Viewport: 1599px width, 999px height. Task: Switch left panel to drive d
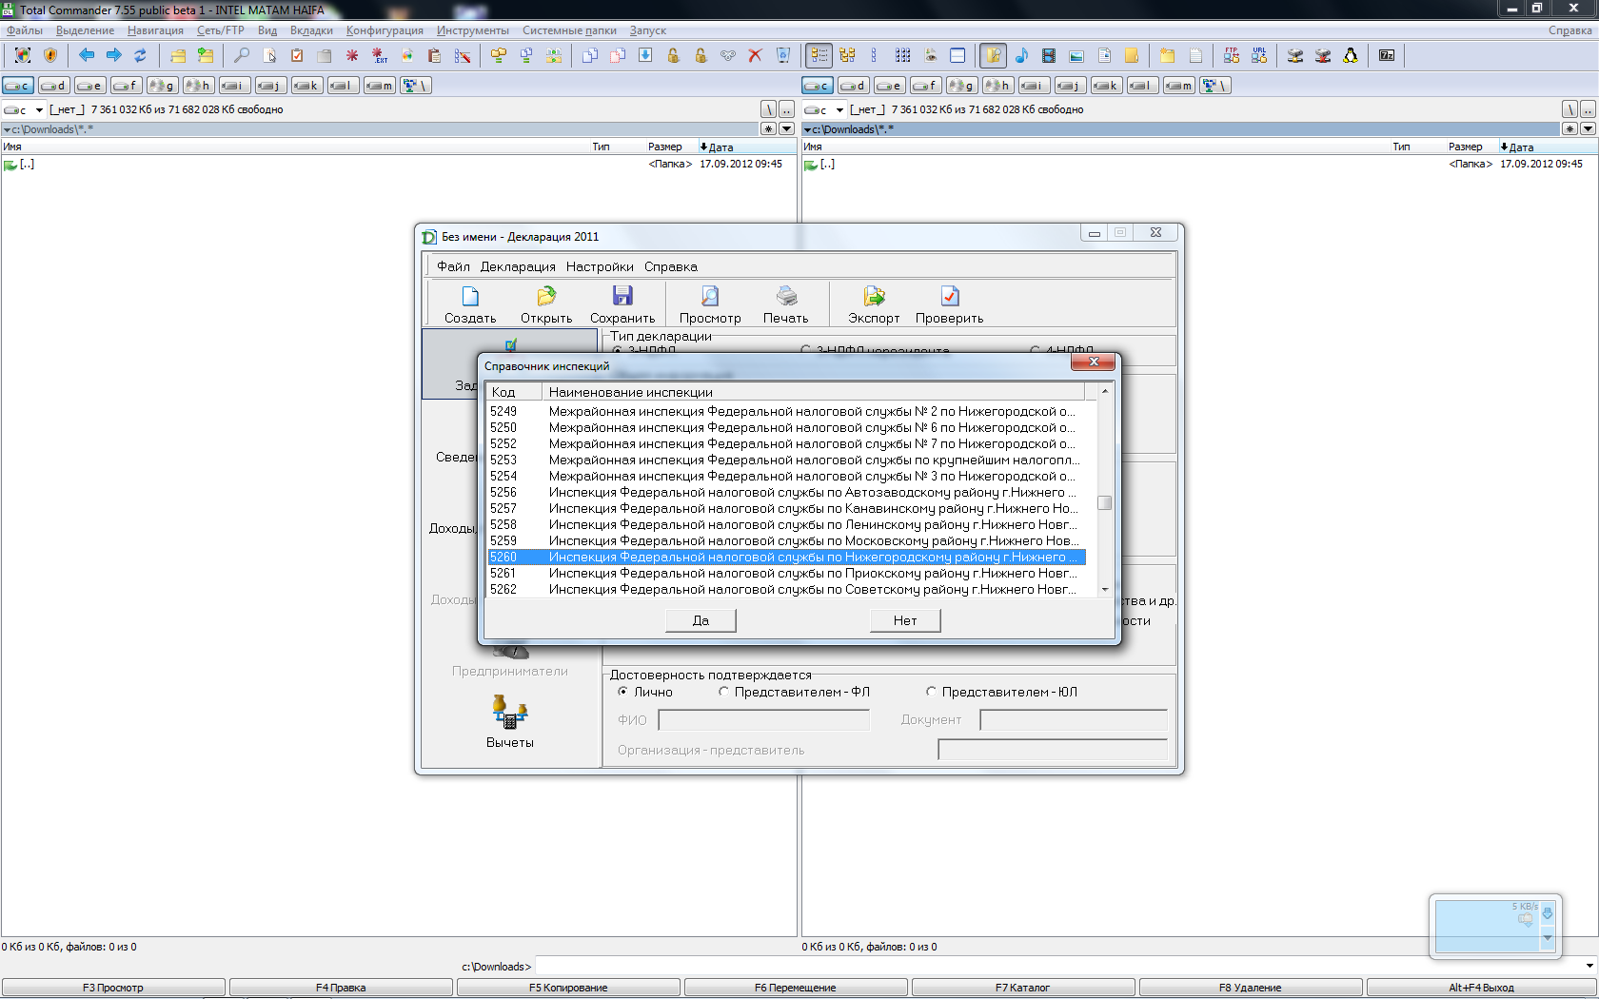point(54,86)
